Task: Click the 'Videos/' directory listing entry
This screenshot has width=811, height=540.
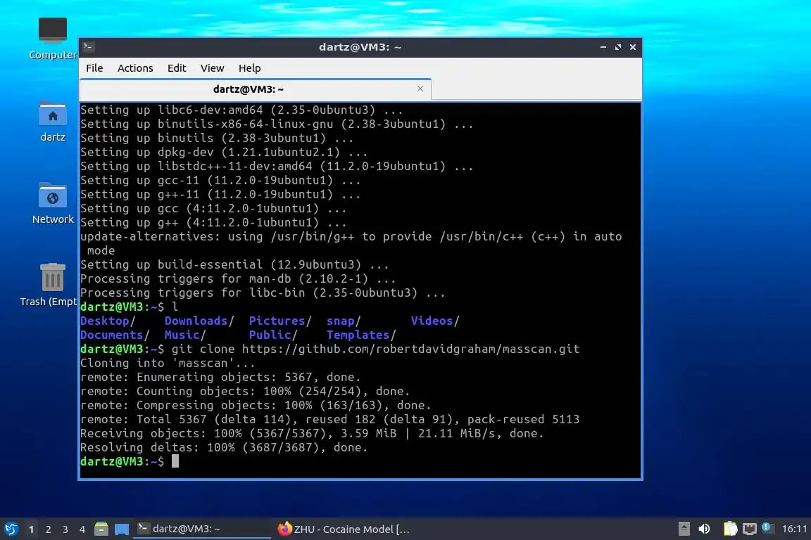Action: click(x=435, y=321)
